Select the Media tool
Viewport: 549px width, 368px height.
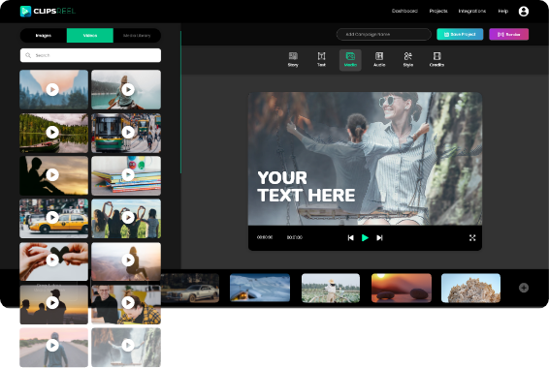[x=350, y=60]
